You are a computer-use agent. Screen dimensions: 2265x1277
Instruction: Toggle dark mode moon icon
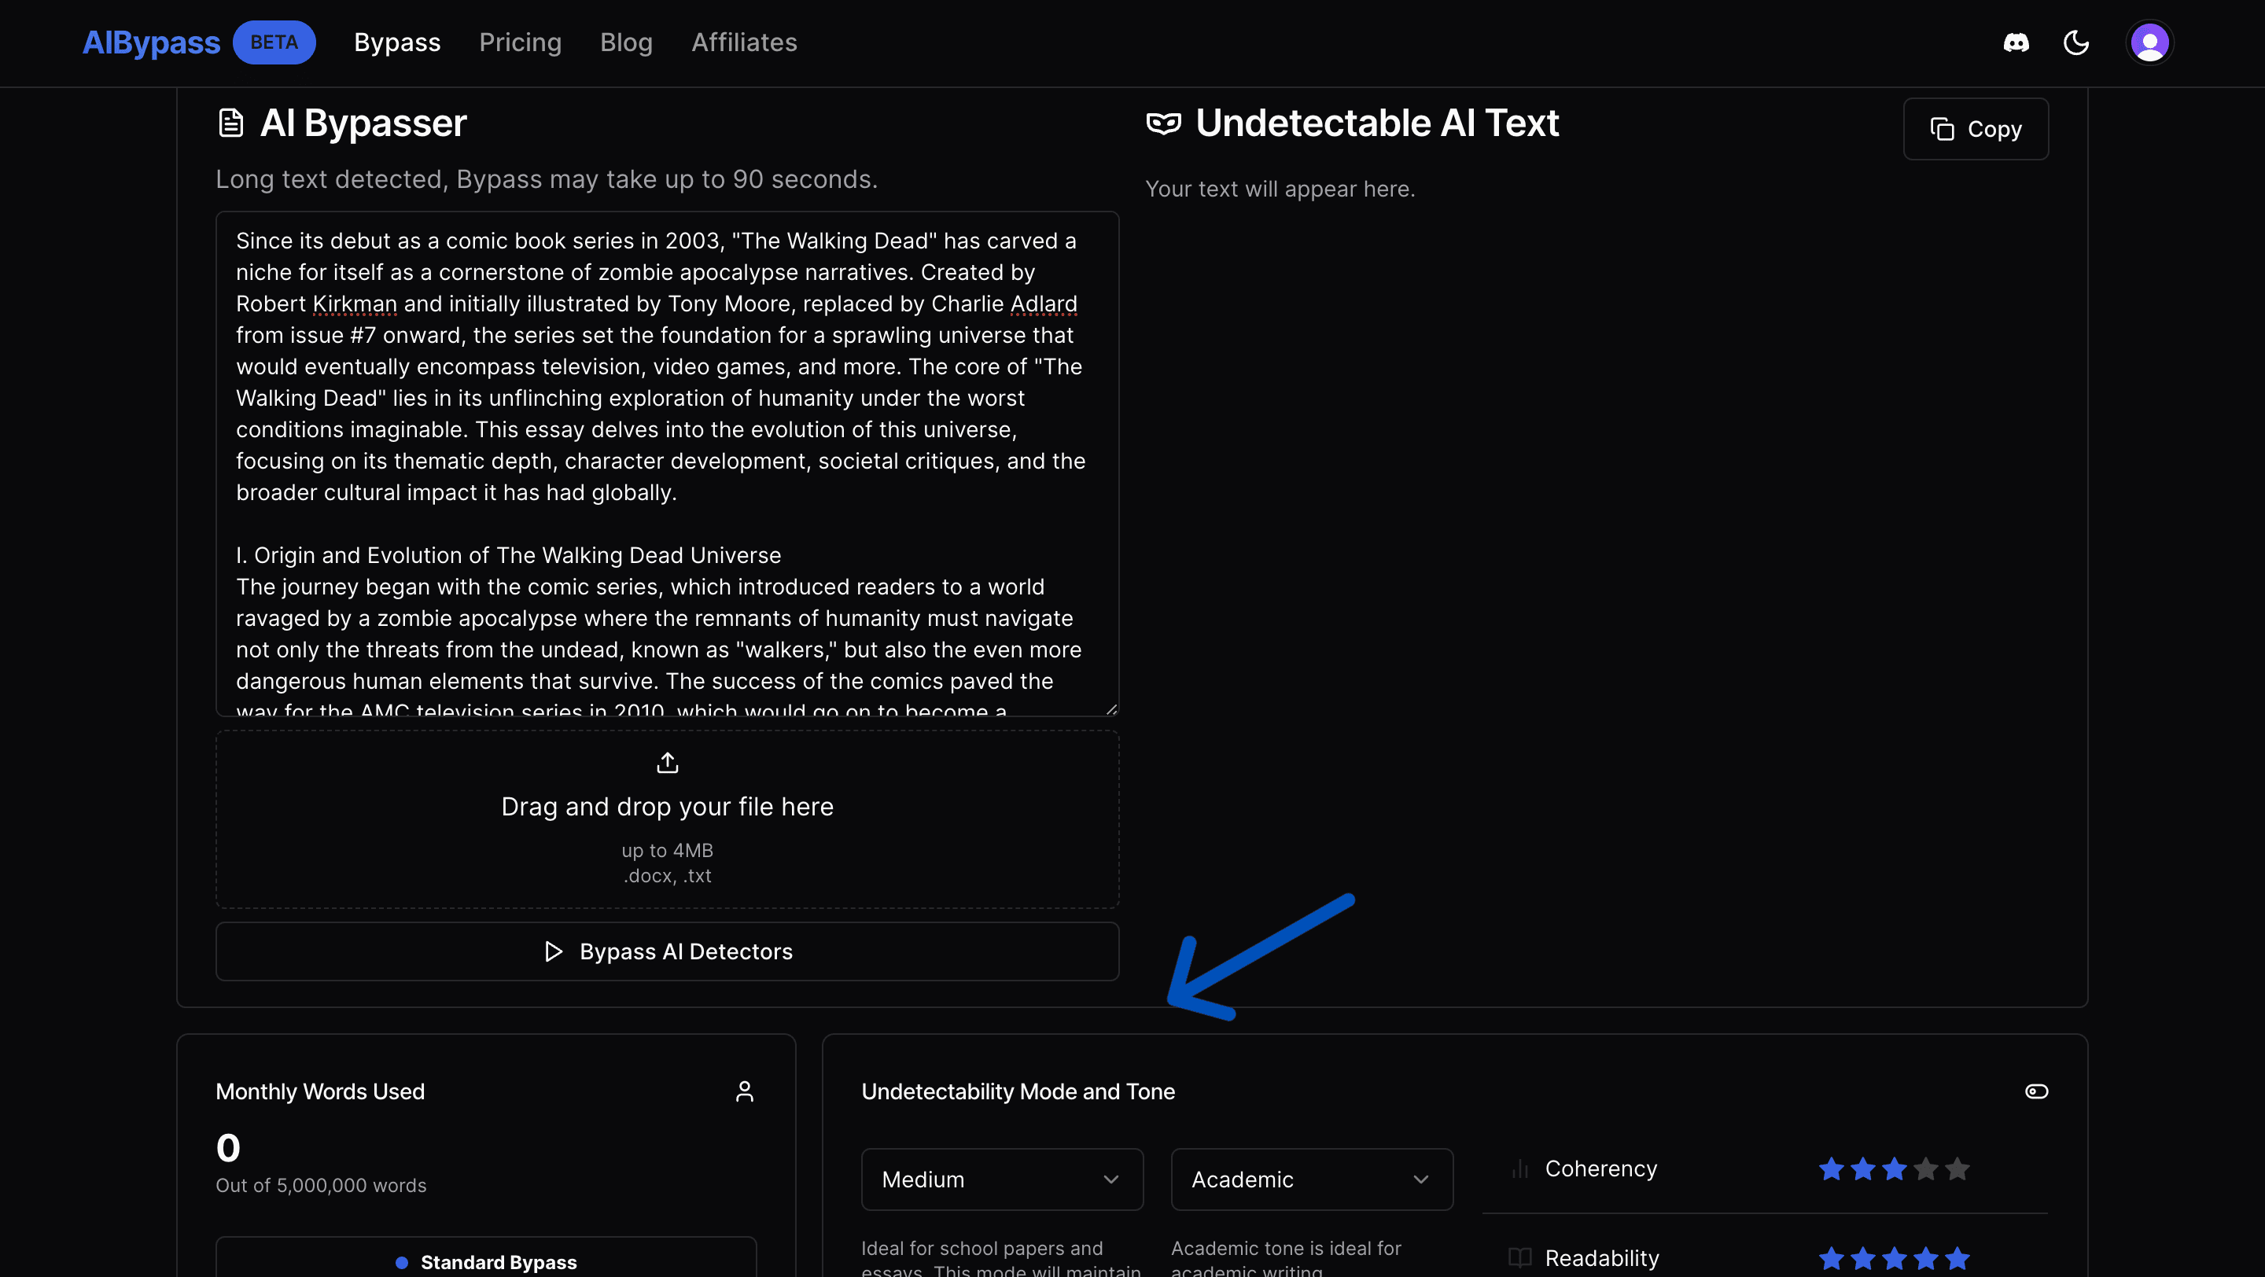[2076, 42]
